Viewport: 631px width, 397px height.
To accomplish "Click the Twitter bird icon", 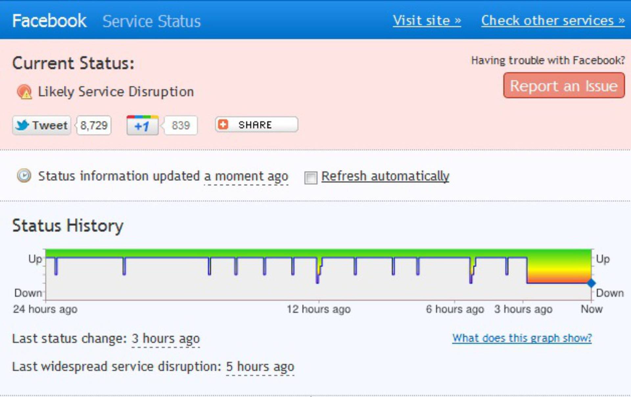I will [22, 125].
